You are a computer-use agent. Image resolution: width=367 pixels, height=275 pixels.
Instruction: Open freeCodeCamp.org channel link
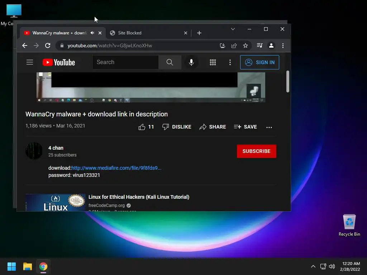coord(106,205)
